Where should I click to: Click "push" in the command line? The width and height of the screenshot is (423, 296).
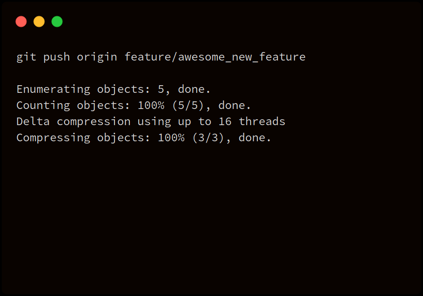point(56,57)
